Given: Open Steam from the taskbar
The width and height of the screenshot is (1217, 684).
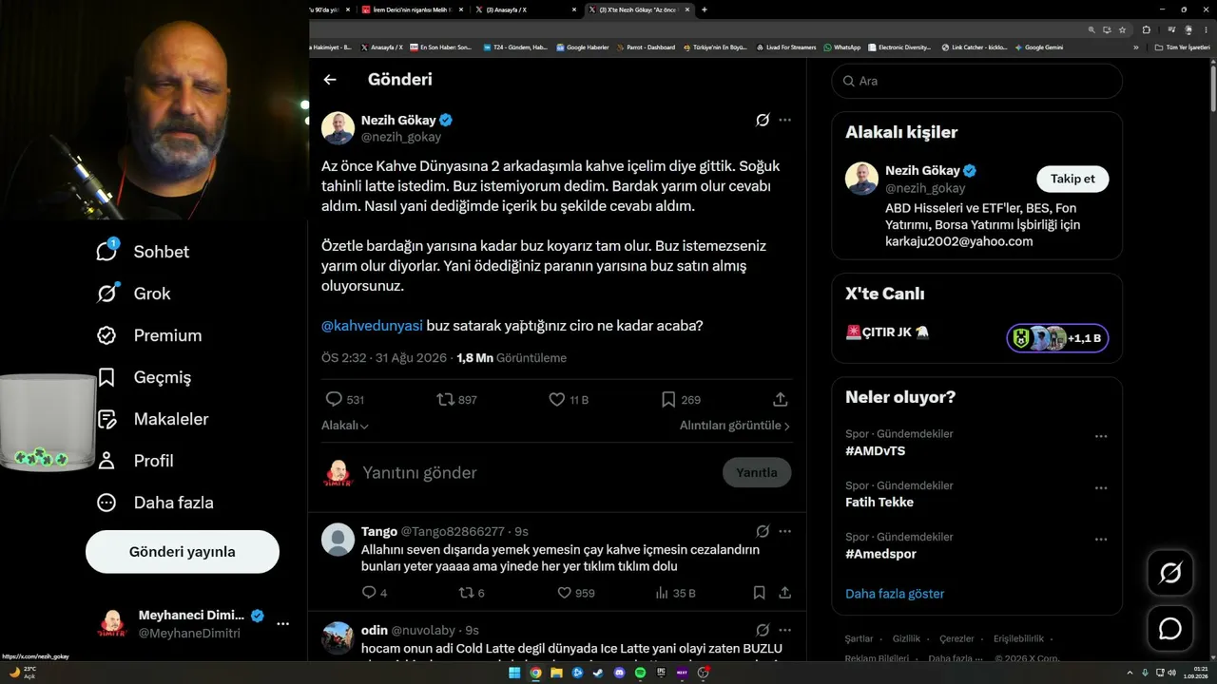Looking at the screenshot, I should coord(598,673).
